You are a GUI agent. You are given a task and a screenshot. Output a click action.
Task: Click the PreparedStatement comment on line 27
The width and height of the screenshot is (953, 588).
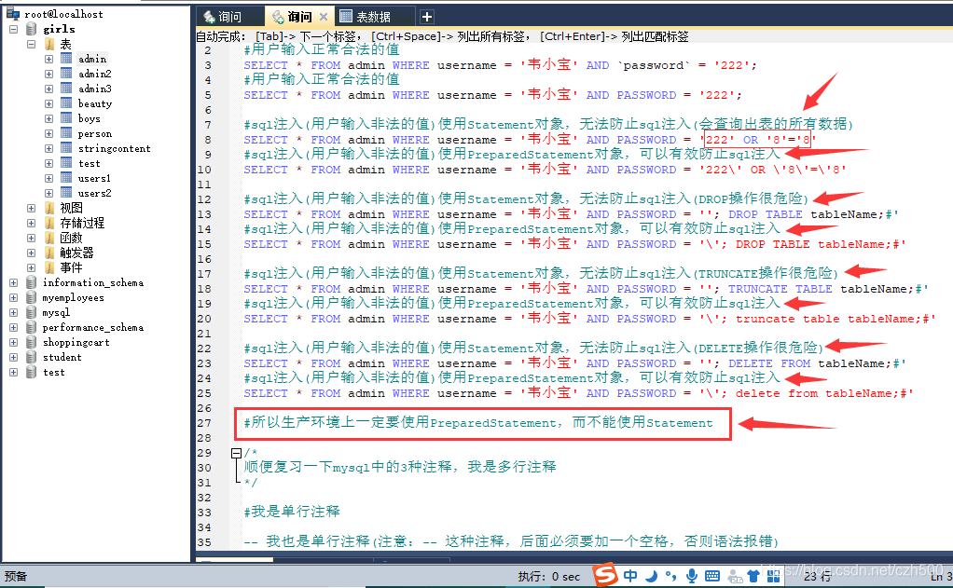click(x=478, y=422)
